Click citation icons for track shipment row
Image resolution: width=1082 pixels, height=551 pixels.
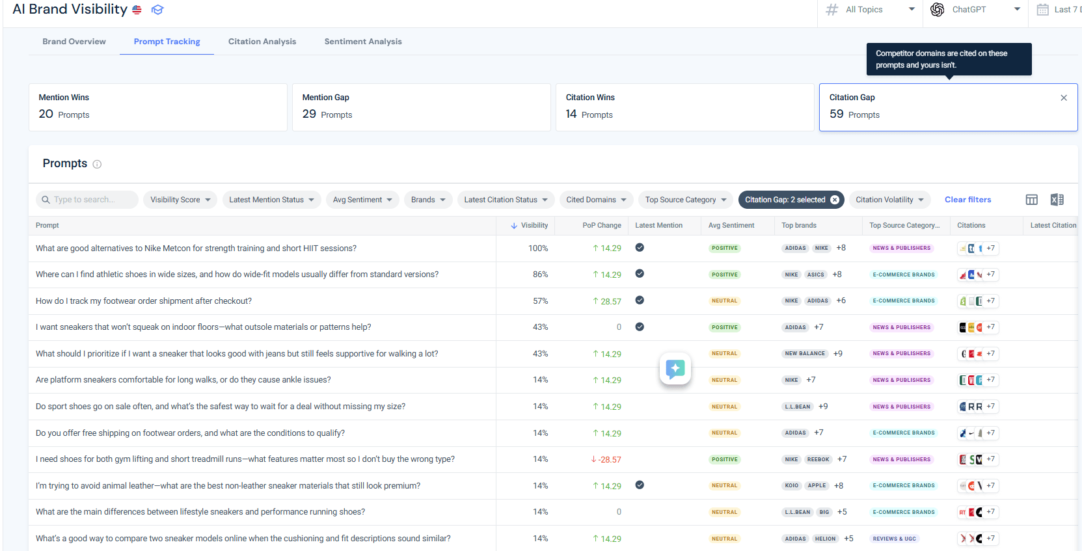978,301
